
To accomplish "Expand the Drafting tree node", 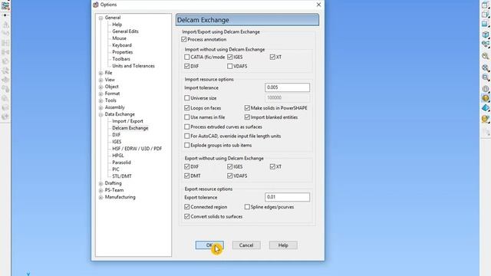I will [x=101, y=184].
